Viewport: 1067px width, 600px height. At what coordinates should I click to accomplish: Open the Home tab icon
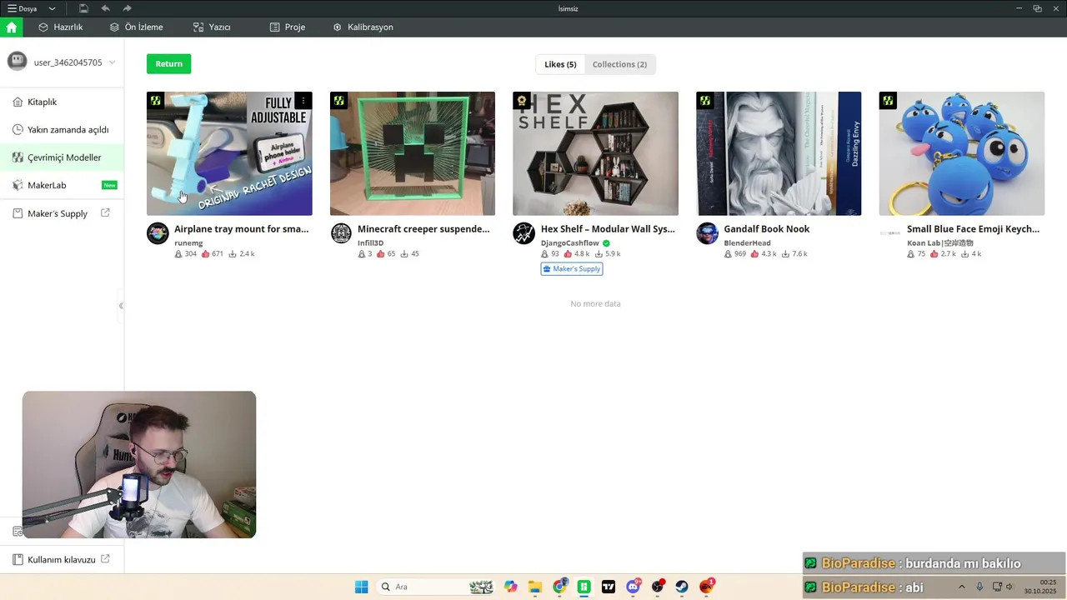[x=11, y=27]
